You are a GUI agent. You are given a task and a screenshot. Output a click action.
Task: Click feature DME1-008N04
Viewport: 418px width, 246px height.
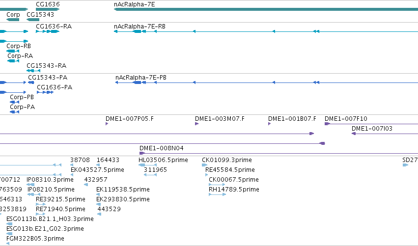(x=162, y=148)
